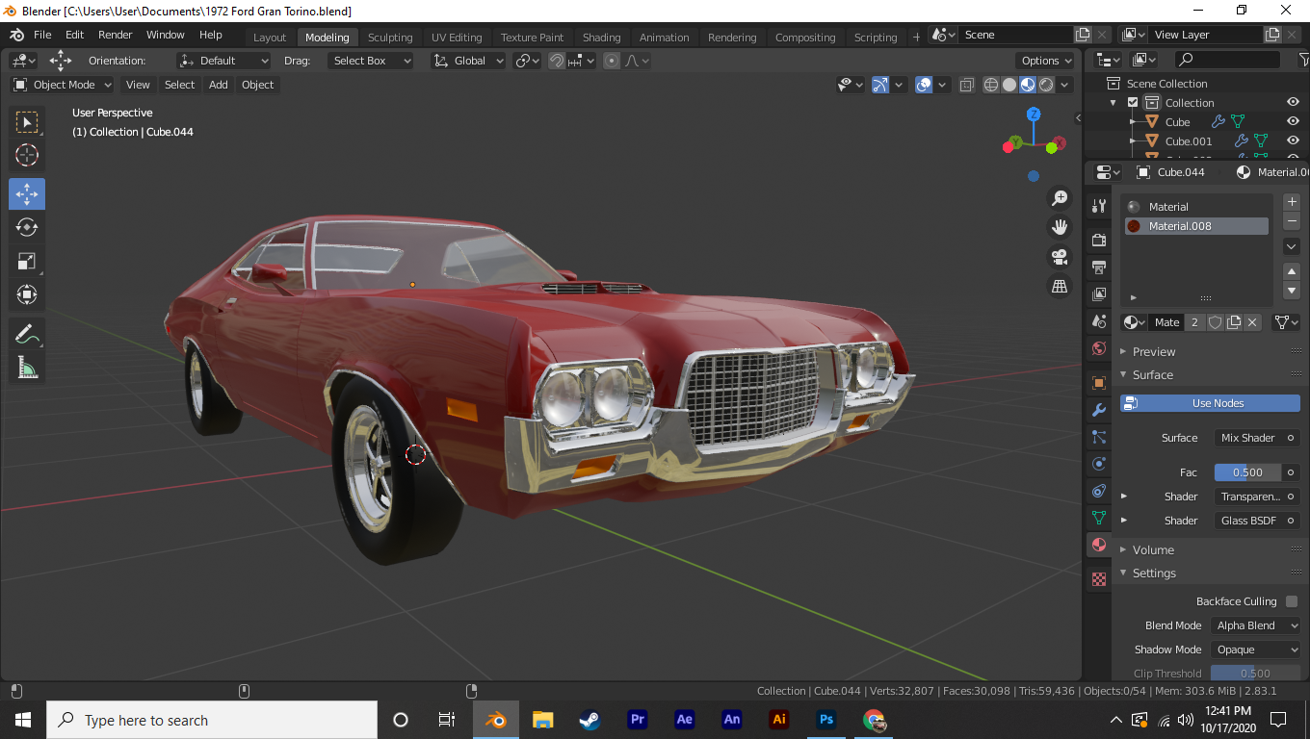Toggle visibility of Cube.001 in outliner
Viewport: 1310px width, 739px height.
[1293, 141]
